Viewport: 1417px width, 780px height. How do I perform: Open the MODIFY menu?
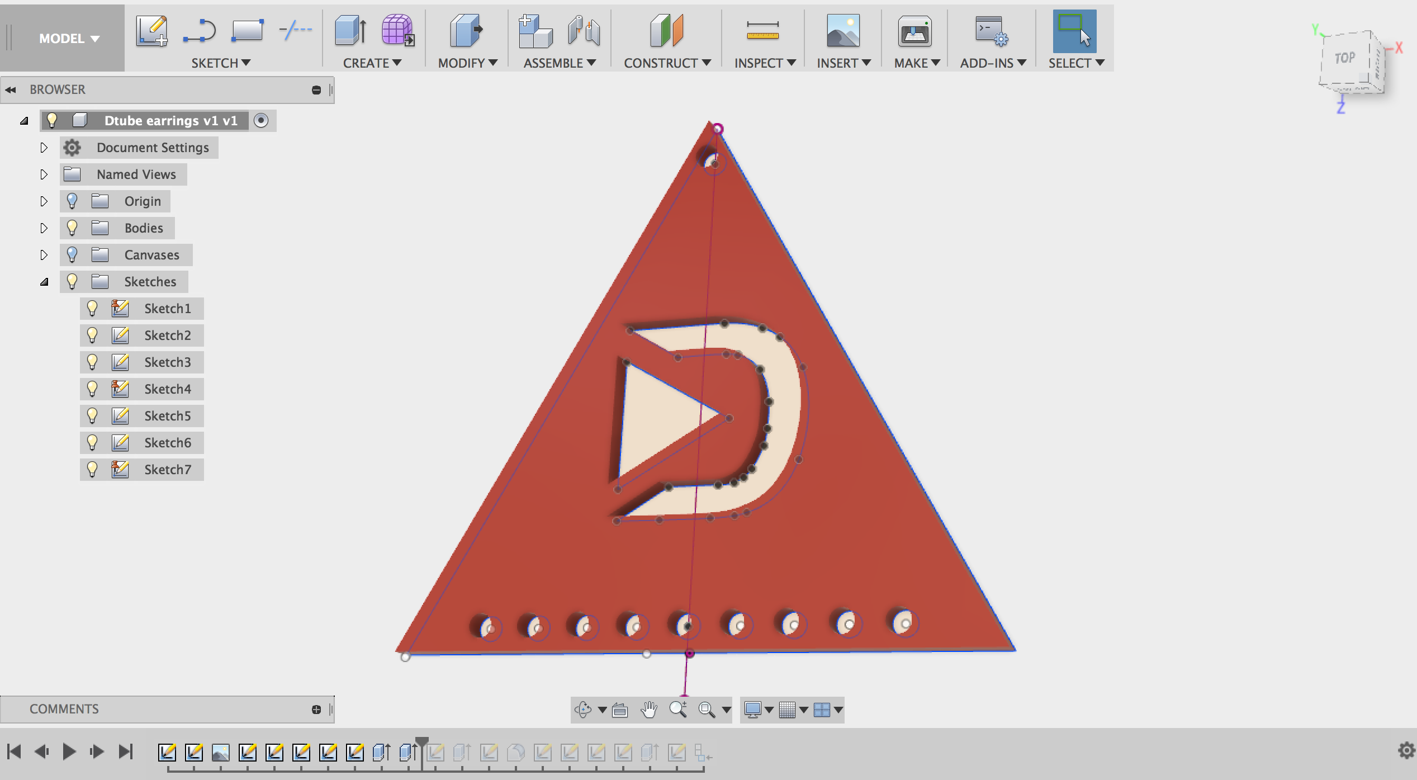[467, 63]
